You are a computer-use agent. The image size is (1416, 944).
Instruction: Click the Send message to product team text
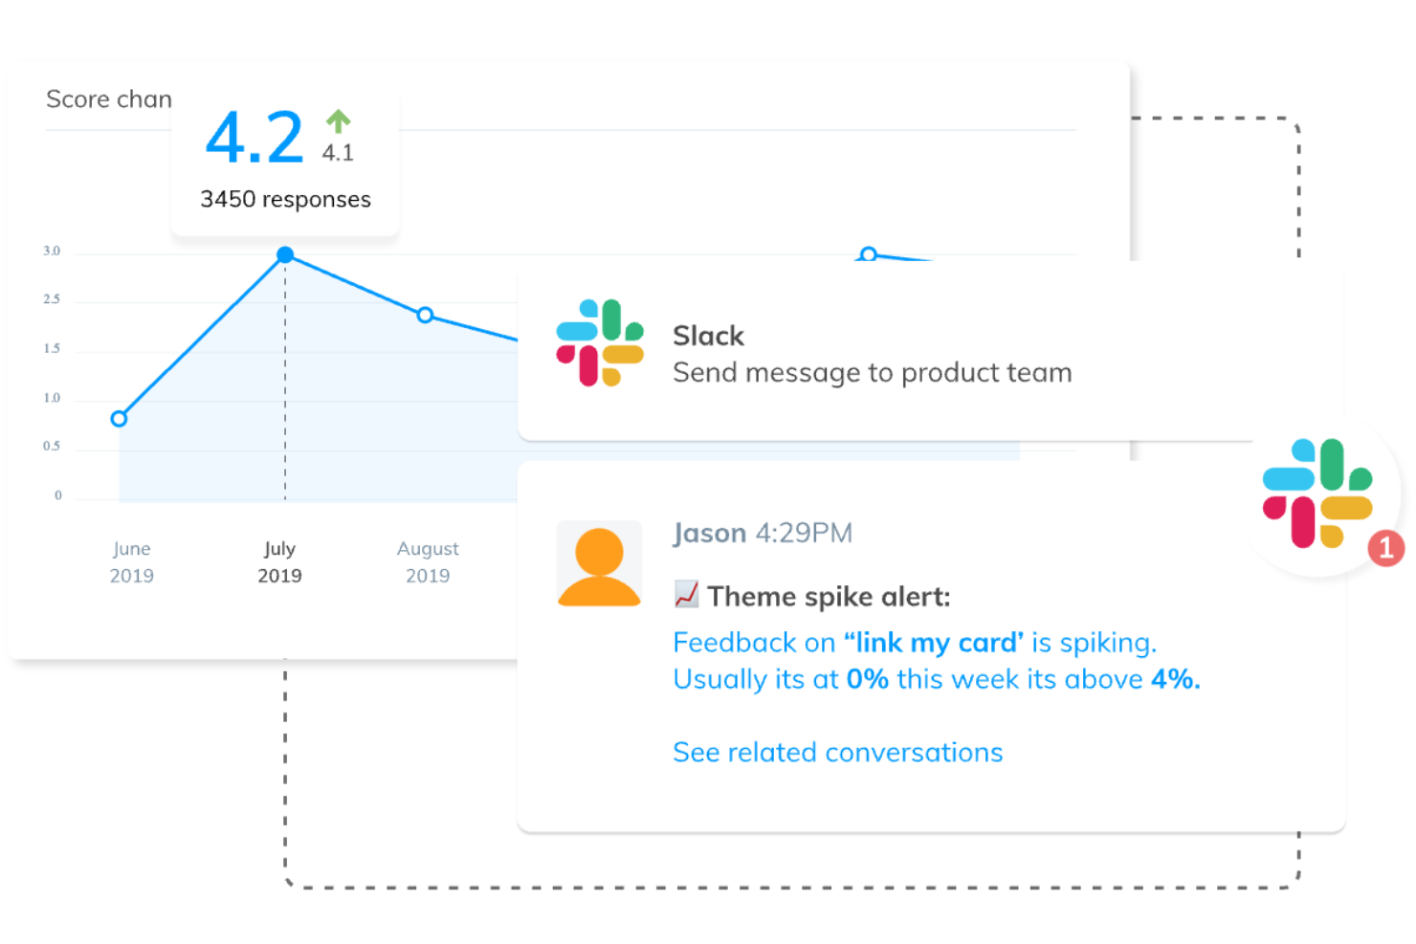[x=872, y=373]
